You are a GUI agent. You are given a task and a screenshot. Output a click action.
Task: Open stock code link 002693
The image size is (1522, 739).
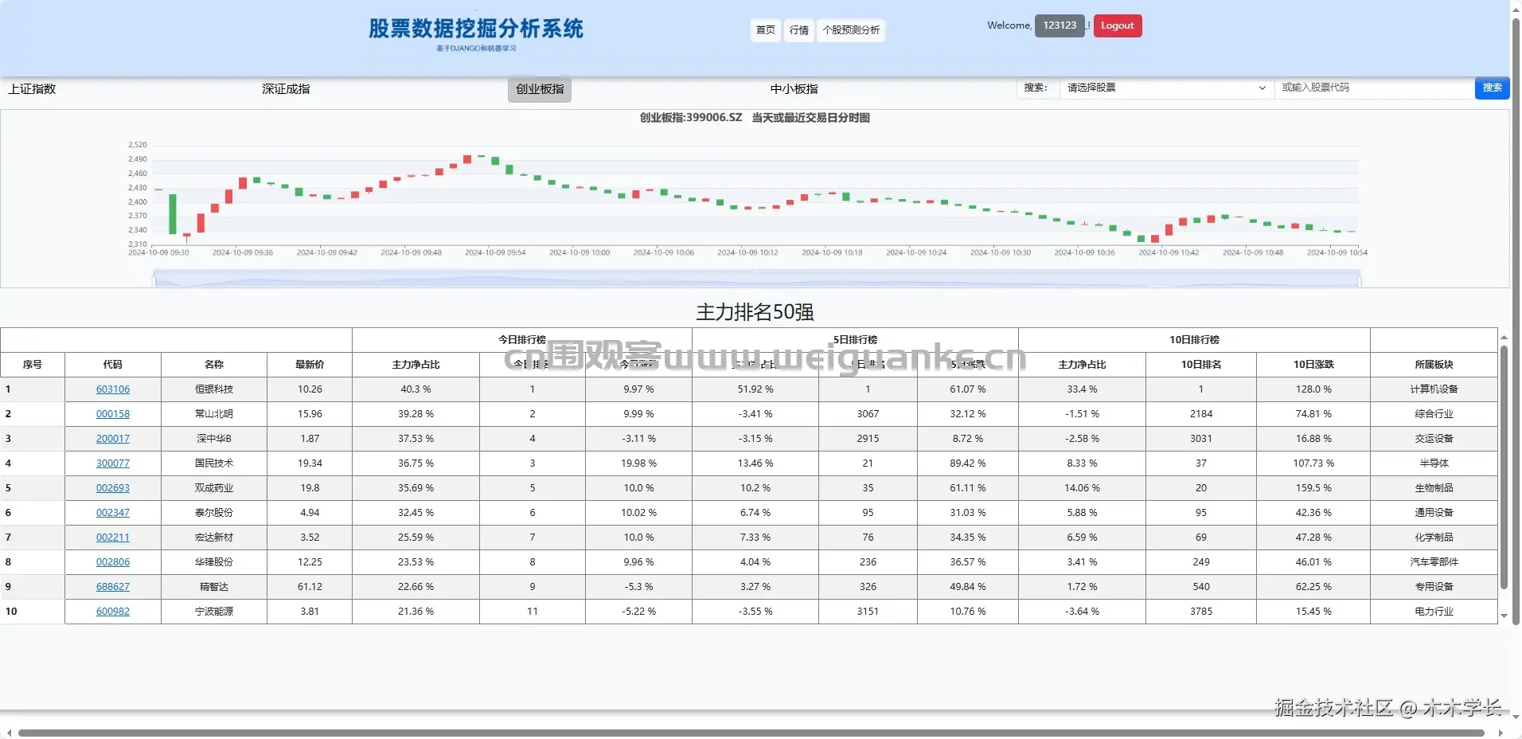(x=113, y=488)
